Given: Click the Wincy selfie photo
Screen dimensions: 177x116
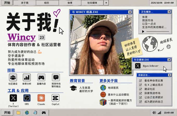Looking at the screenshot, I should (101, 45).
